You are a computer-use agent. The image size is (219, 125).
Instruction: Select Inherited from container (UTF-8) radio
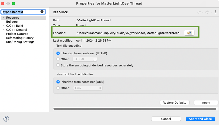[58, 53]
